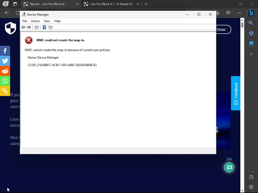The width and height of the screenshot is (258, 193).
Task: Click the Device Manager Back arrow
Action: [x=23, y=27]
